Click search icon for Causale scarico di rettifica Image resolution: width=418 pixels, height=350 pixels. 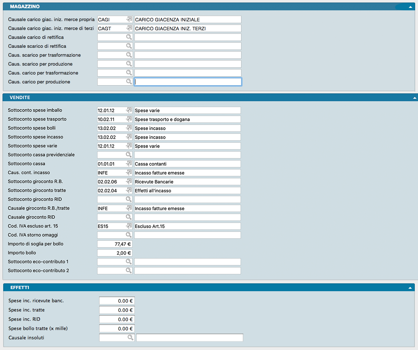point(129,46)
